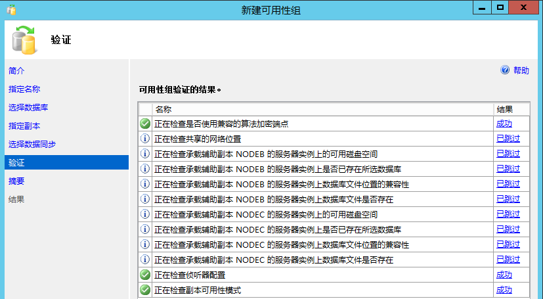Minimize the 新建可用性组 window
This screenshot has height=299, width=543.
(482, 8)
